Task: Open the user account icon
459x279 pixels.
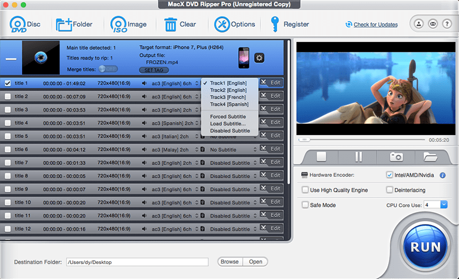Action: (419, 23)
